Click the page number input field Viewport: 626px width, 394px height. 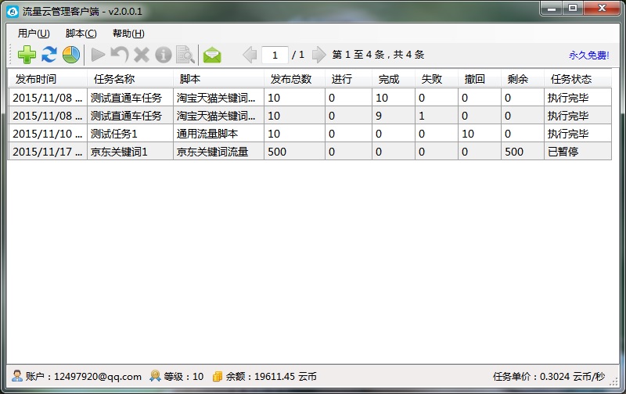pyautogui.click(x=275, y=55)
